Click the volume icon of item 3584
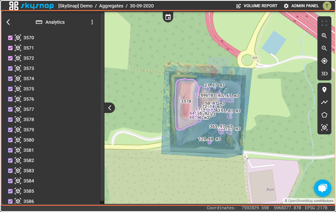336x212 pixels. (x=18, y=181)
